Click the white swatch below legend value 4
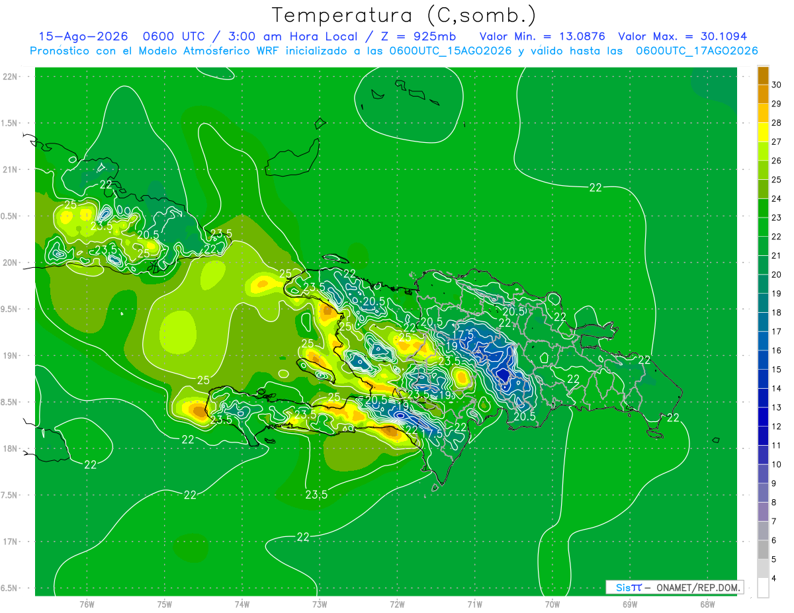794x613 pixels. (x=763, y=588)
